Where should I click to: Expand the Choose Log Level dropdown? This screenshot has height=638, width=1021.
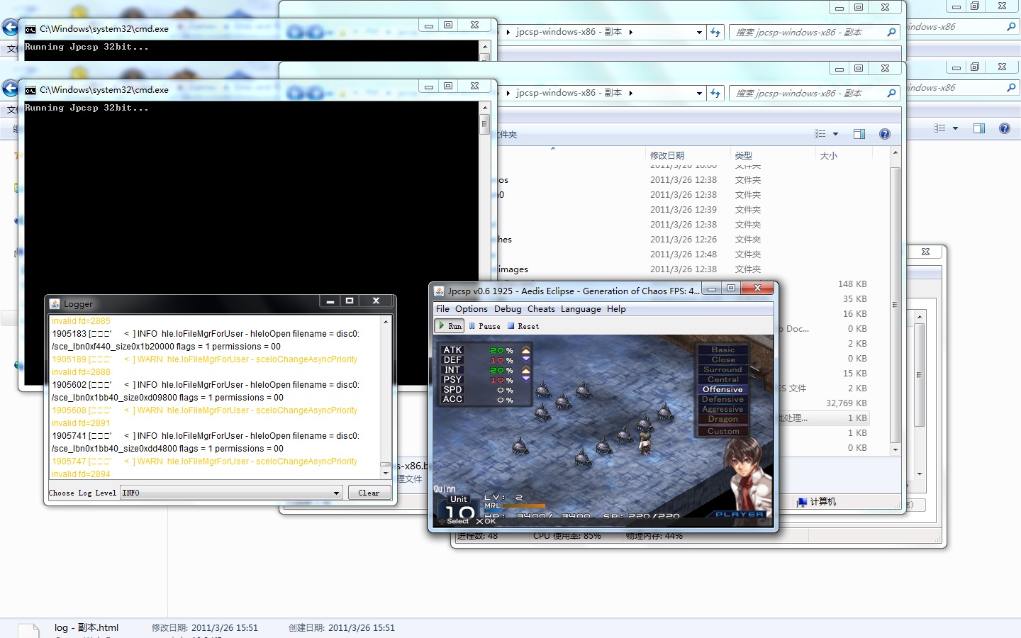point(336,493)
